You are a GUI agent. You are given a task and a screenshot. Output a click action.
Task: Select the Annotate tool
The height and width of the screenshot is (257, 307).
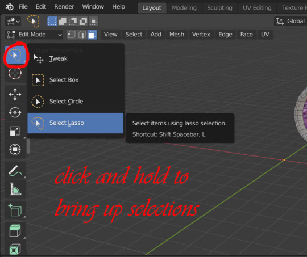[x=15, y=170]
